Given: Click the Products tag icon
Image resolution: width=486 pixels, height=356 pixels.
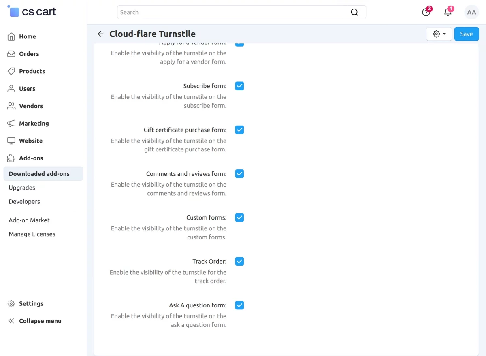Looking at the screenshot, I should click(11, 71).
